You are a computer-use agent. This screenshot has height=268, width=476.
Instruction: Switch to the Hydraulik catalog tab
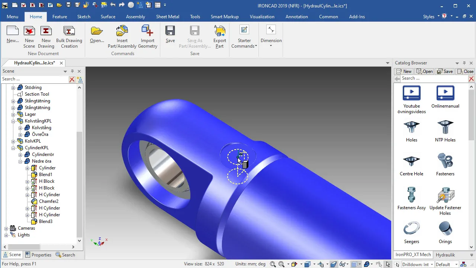[445, 255]
